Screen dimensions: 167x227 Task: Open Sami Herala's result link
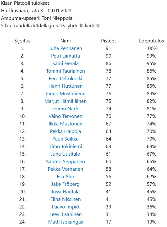65,64
